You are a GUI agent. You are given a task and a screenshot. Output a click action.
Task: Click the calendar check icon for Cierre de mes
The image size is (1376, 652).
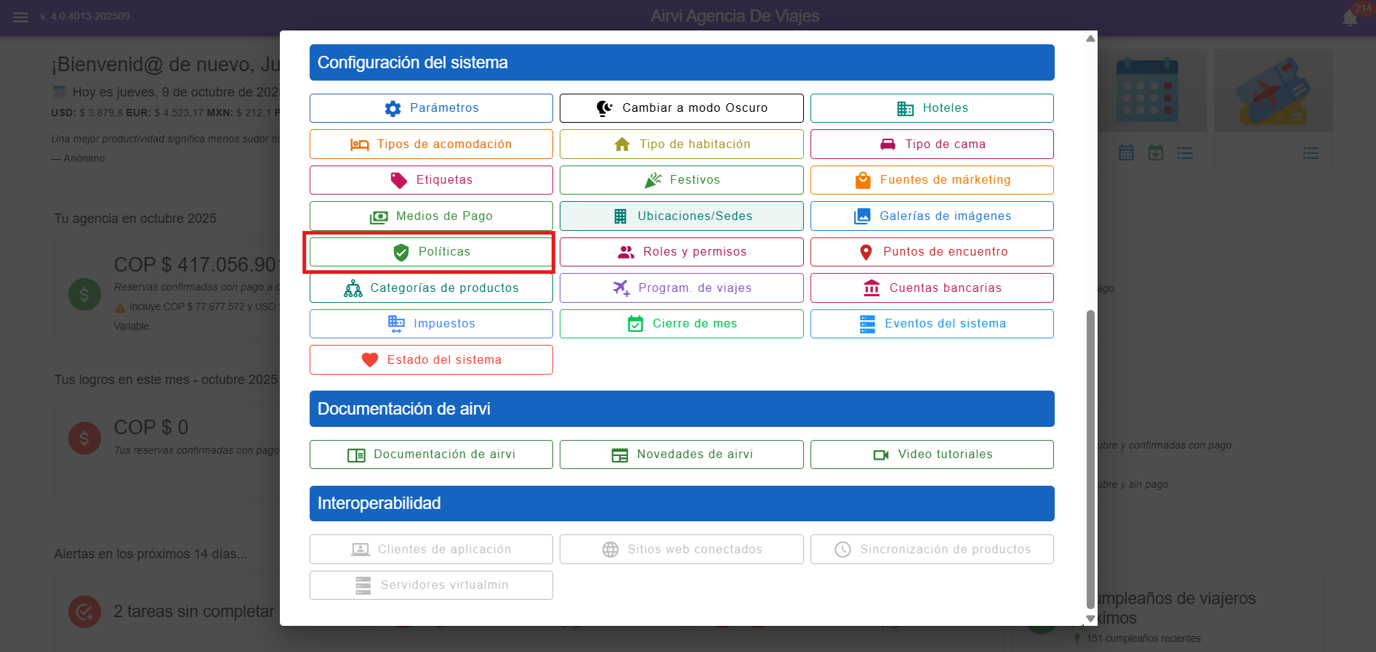635,324
